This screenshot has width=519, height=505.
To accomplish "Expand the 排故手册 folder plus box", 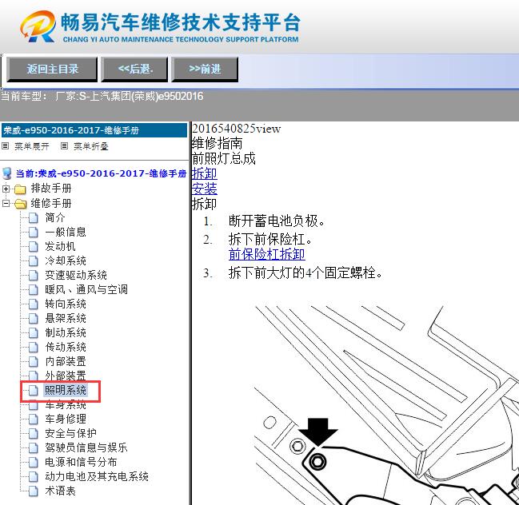I will tap(6, 189).
